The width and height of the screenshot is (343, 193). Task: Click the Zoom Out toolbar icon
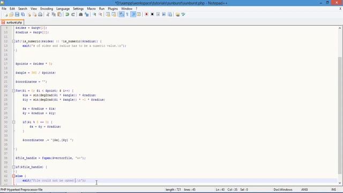point(100,14)
